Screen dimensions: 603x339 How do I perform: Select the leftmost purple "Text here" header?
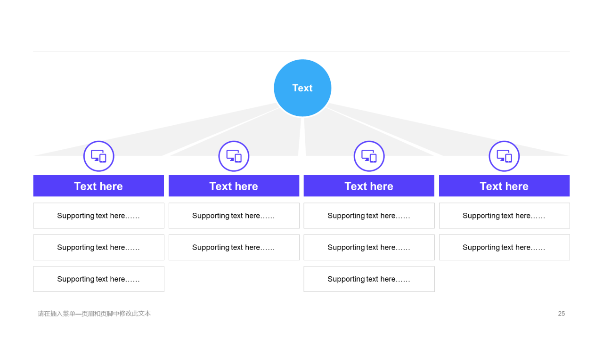pyautogui.click(x=98, y=186)
